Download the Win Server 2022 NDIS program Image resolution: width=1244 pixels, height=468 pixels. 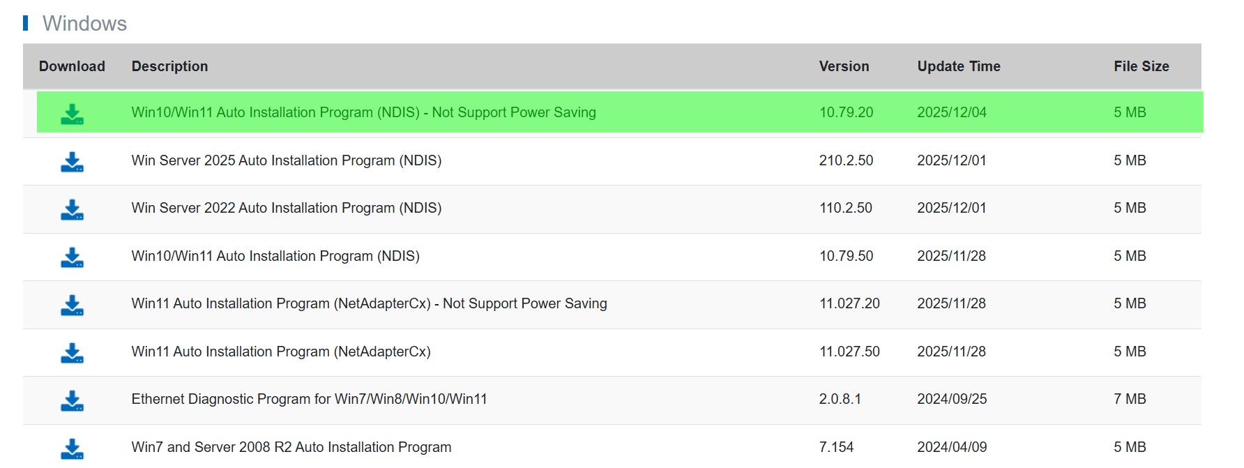click(72, 209)
